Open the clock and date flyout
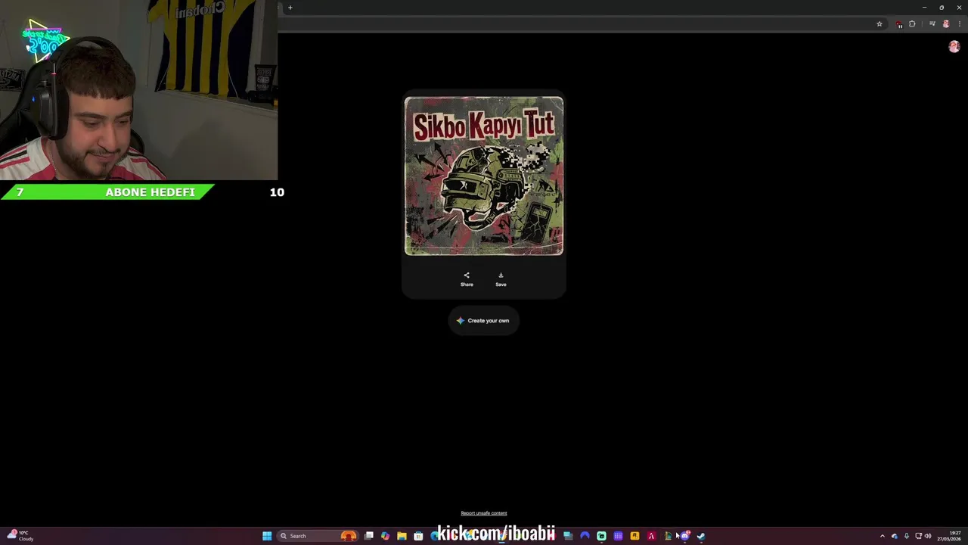This screenshot has width=968, height=545. [950, 536]
